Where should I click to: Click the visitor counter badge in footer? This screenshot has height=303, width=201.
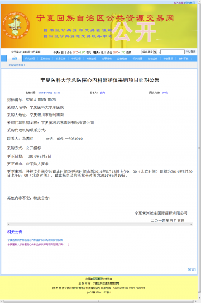[97, 279]
